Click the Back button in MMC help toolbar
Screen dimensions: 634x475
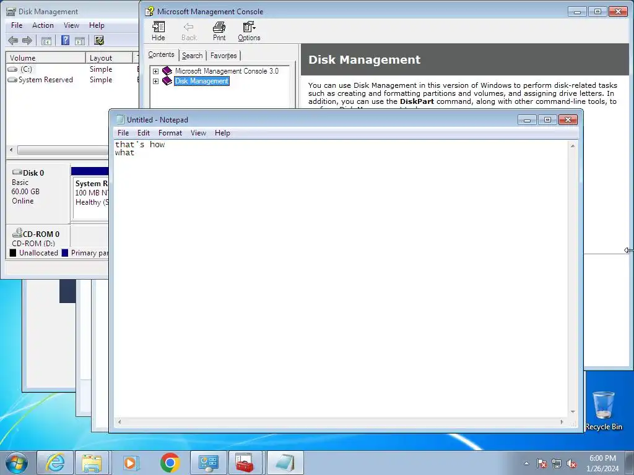point(189,32)
